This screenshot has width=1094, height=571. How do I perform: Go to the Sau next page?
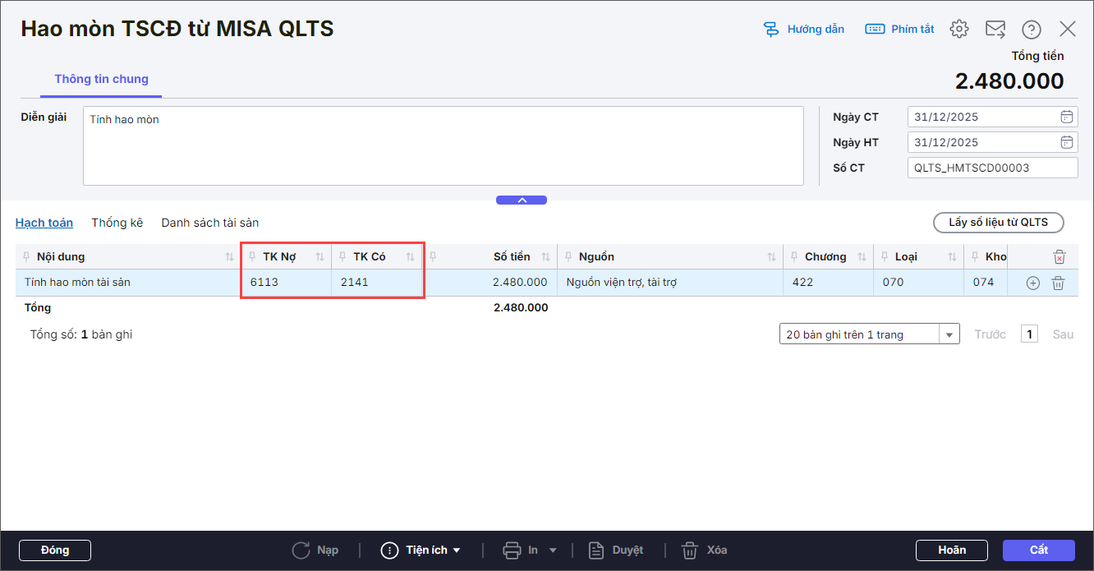[x=1063, y=334]
